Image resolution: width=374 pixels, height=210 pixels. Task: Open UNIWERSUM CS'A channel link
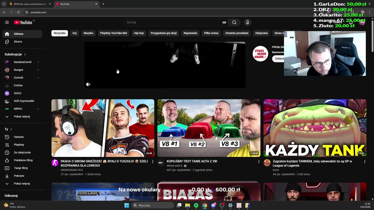click(x=72, y=170)
